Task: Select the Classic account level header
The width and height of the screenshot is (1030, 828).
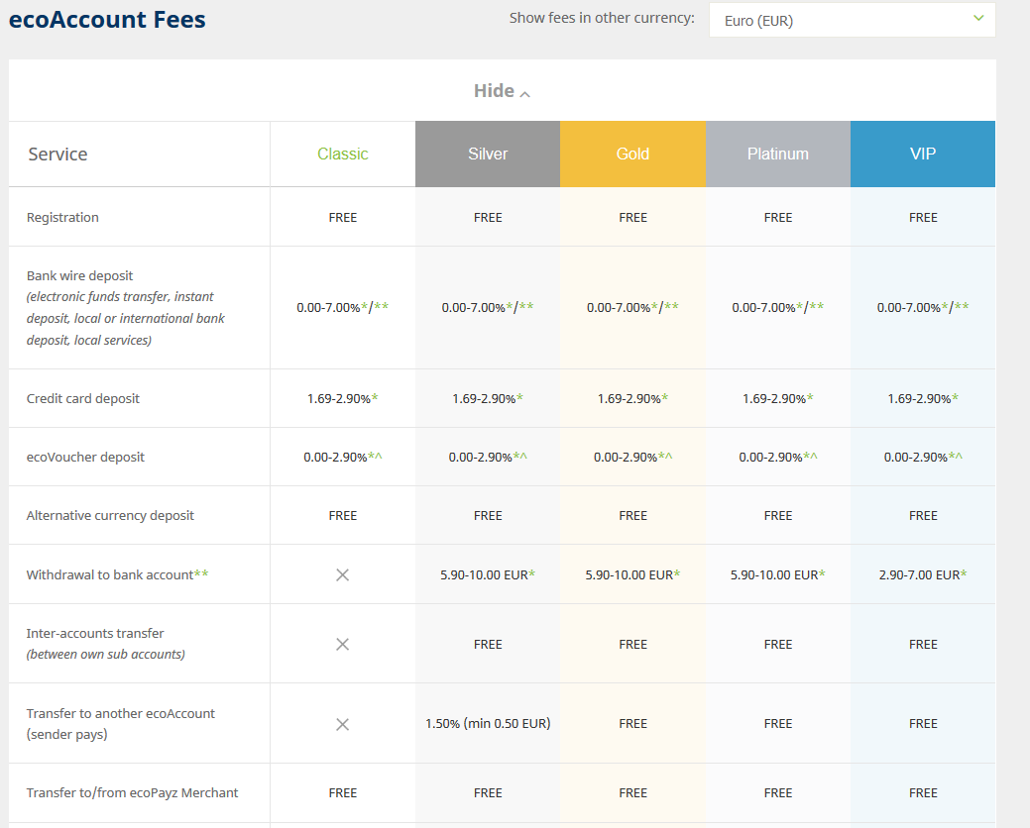Action: [x=342, y=155]
